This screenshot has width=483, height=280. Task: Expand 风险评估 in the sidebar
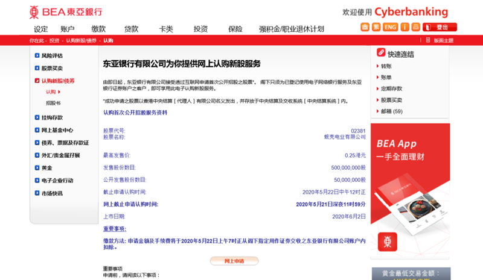(x=49, y=55)
